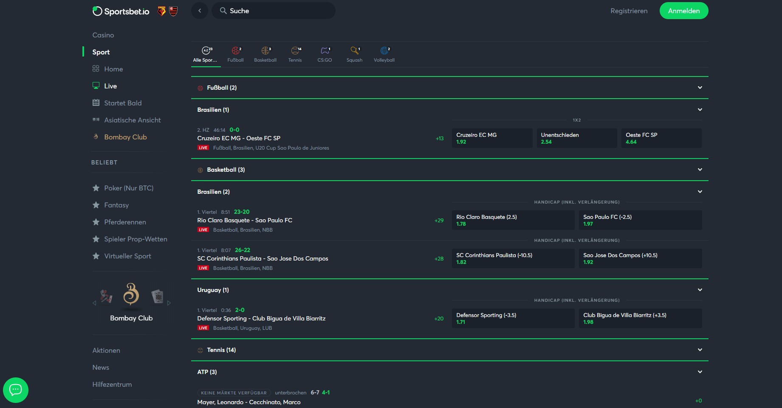Click the Registrieren link

click(x=629, y=11)
